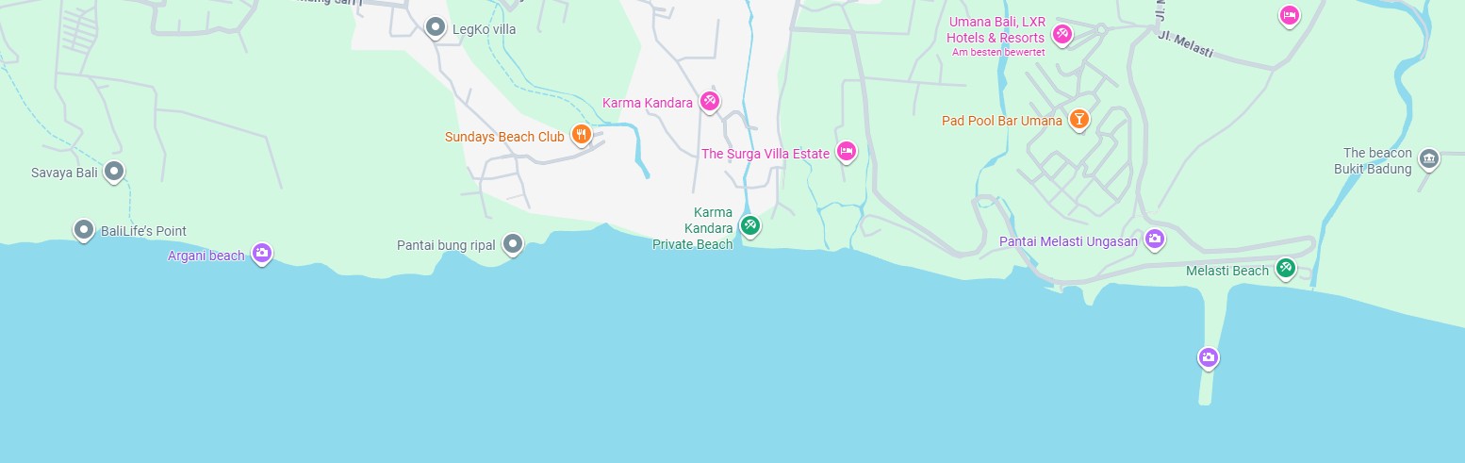This screenshot has height=463, width=1465.
Task: Click the unlabeled pink hotel pin
Action: tap(1289, 16)
